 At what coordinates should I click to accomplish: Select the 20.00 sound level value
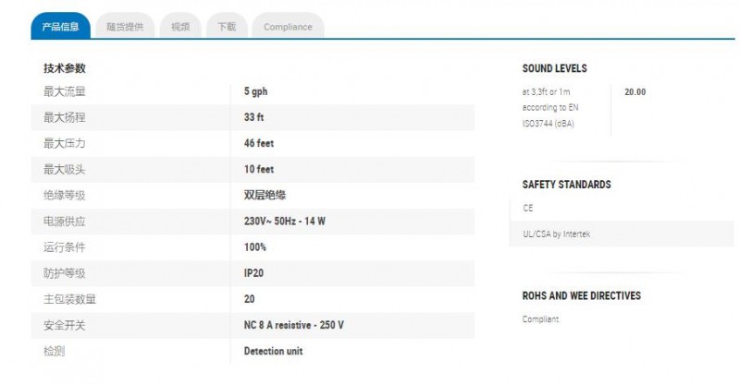pyautogui.click(x=635, y=92)
